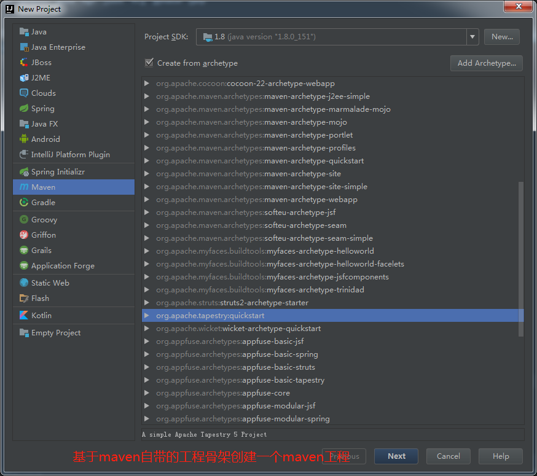Image resolution: width=537 pixels, height=476 pixels.
Task: Select maven-archetype-portlet row
Action: pos(333,135)
